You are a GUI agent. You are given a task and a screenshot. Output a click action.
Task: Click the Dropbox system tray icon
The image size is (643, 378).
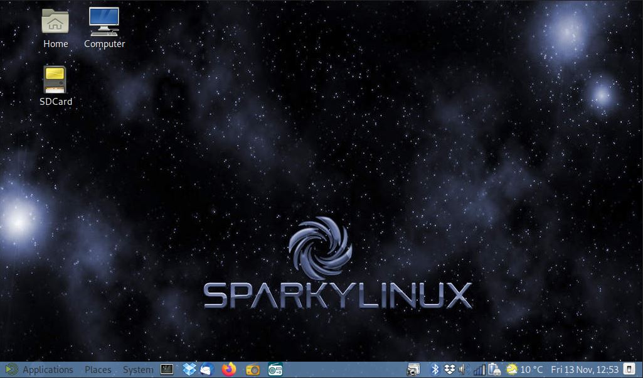(x=449, y=369)
